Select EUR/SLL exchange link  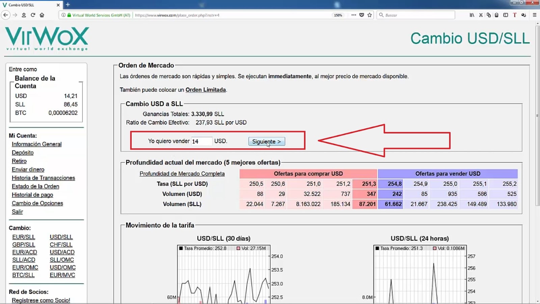24,237
